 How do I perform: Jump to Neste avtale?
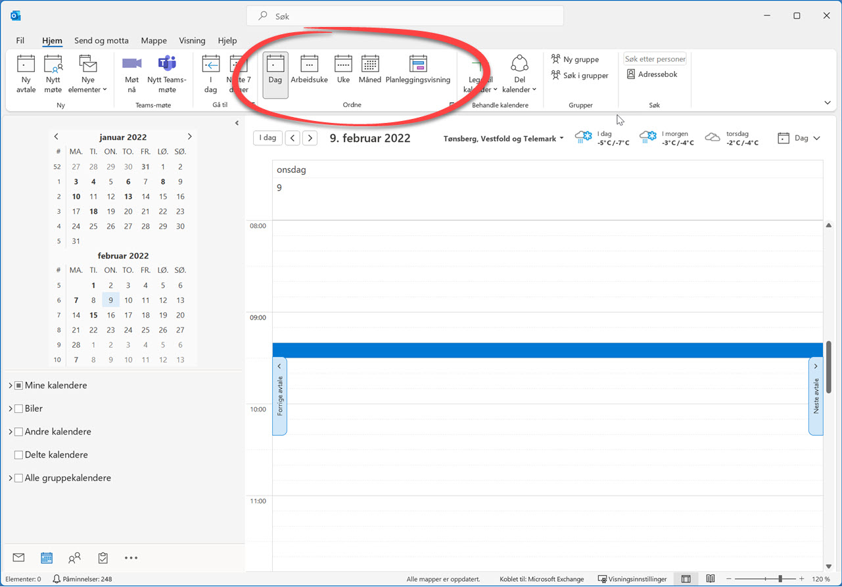(x=816, y=396)
